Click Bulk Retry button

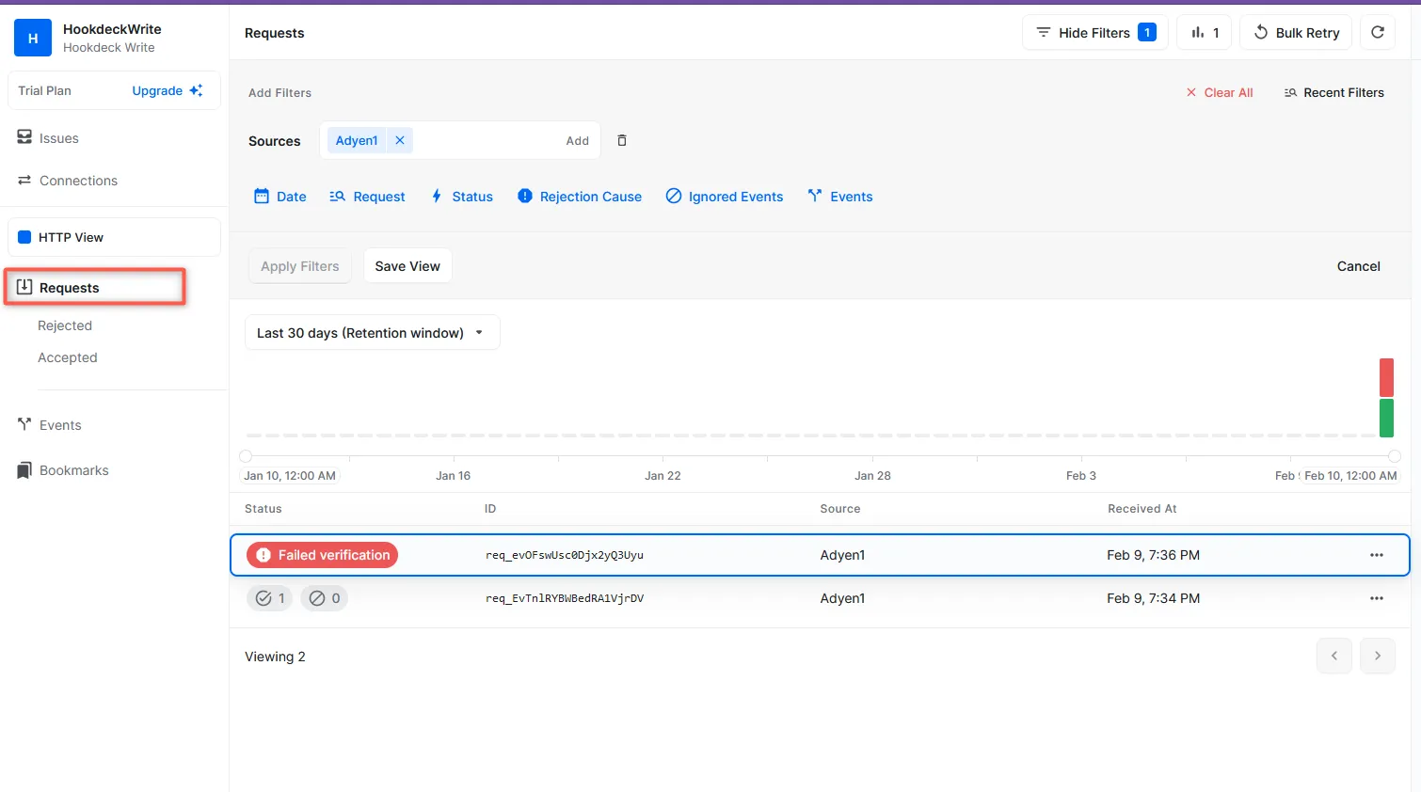(1296, 33)
